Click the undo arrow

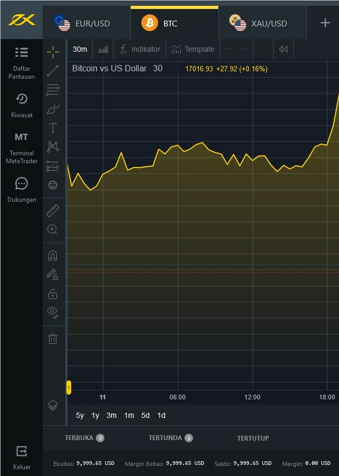click(229, 49)
